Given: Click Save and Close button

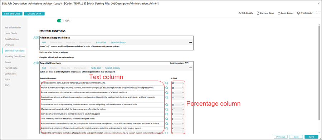Looking at the screenshot, I should pos(12,14).
